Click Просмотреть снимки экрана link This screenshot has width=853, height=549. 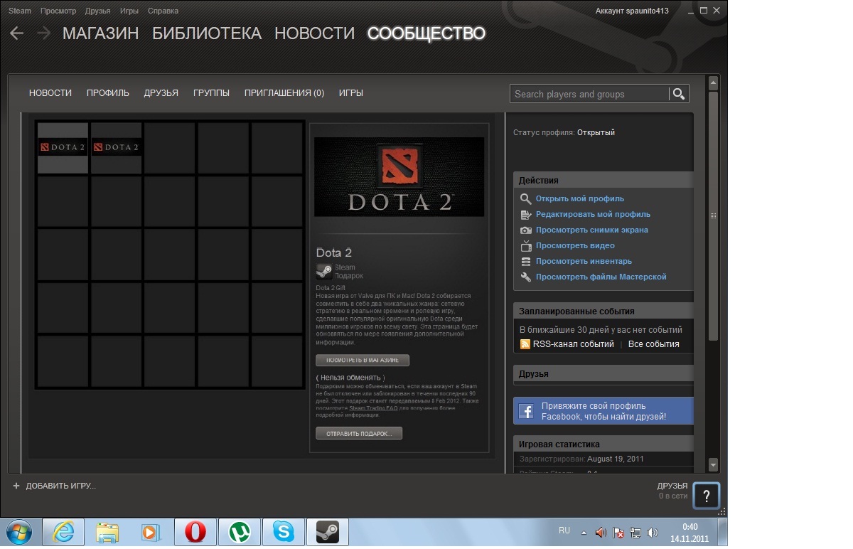(x=592, y=230)
